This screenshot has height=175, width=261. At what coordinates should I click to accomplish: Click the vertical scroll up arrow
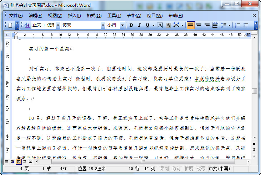255,38
